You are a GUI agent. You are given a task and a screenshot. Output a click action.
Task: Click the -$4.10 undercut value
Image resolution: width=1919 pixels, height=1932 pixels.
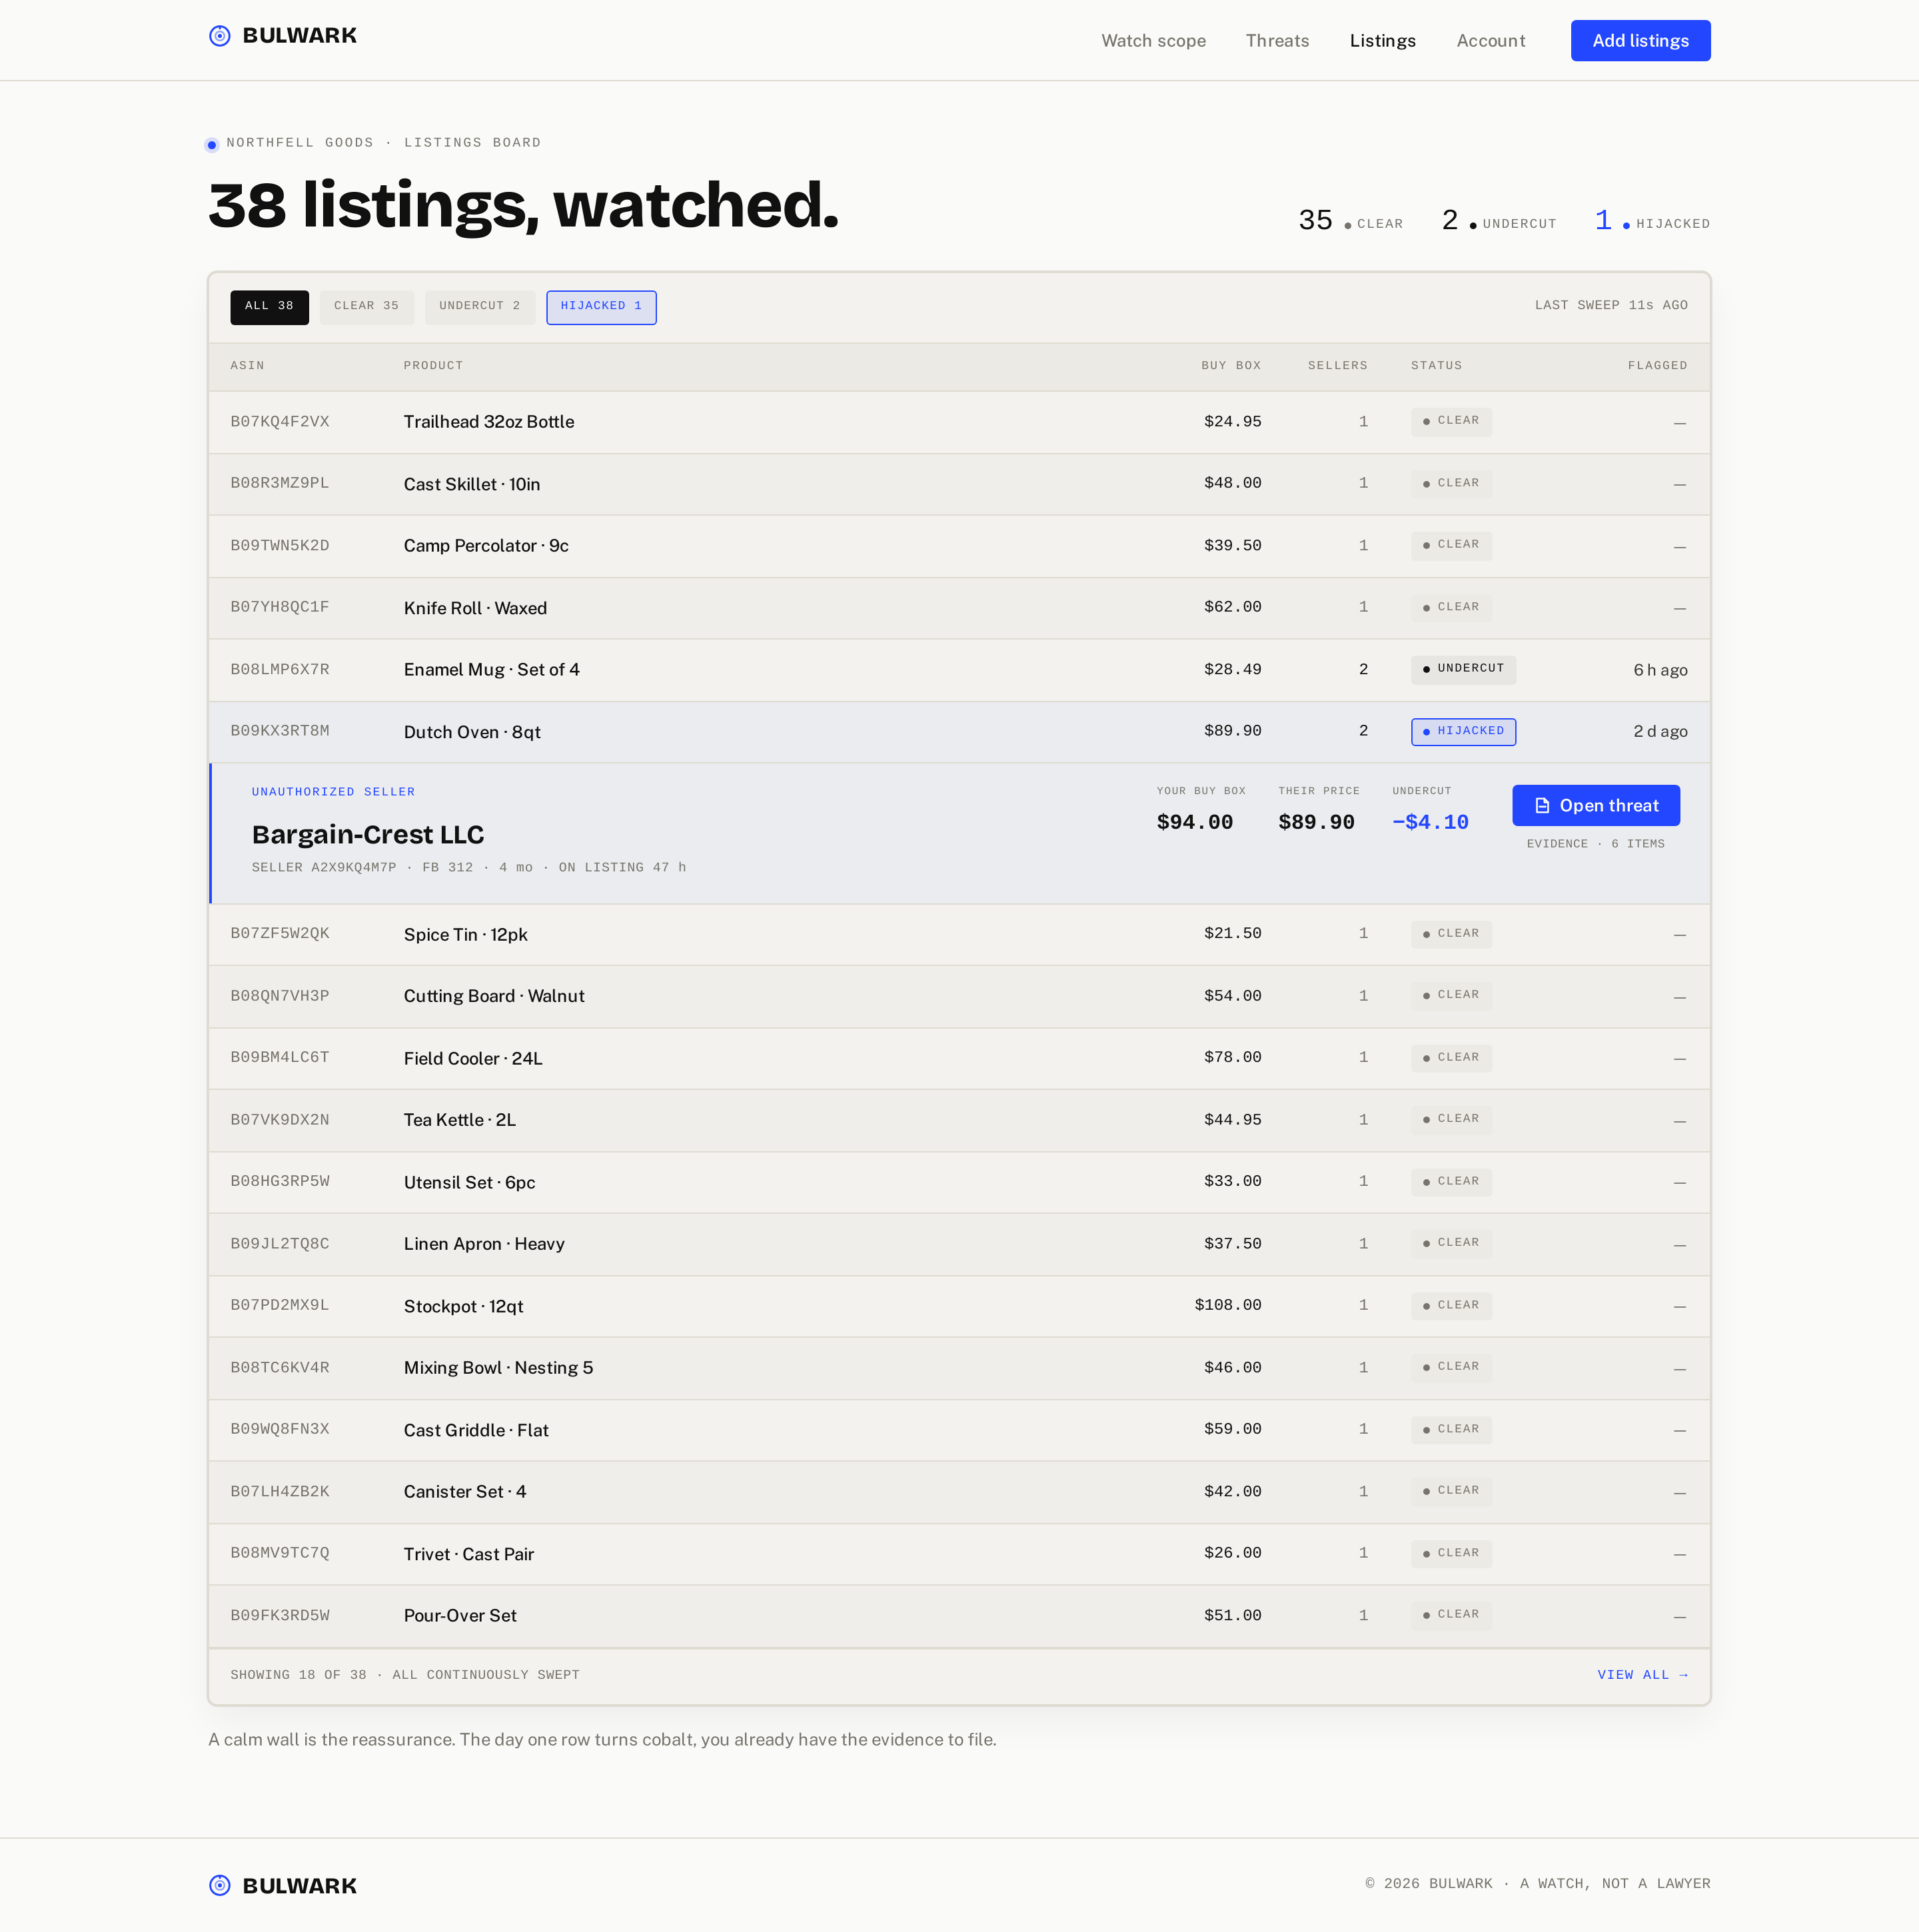tap(1430, 822)
